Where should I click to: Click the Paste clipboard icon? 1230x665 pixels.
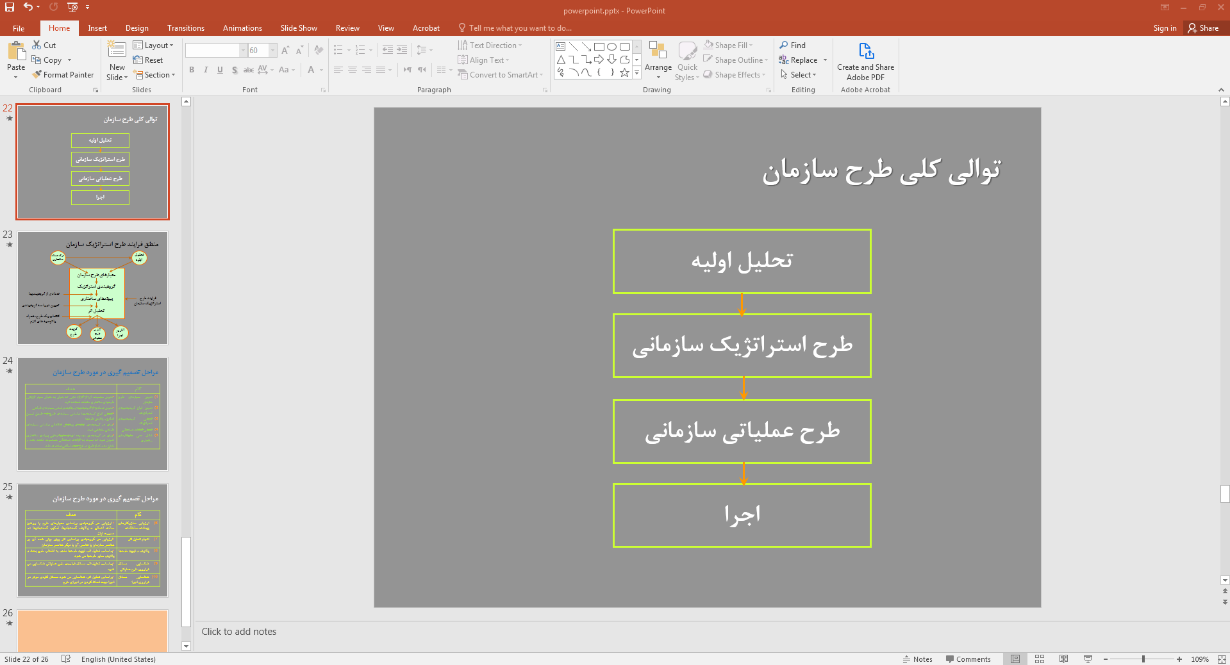(16, 51)
